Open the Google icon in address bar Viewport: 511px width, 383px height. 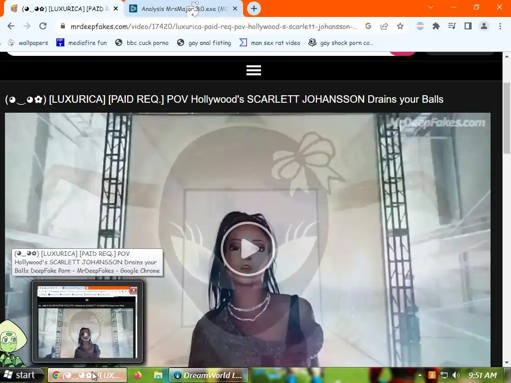(x=368, y=26)
